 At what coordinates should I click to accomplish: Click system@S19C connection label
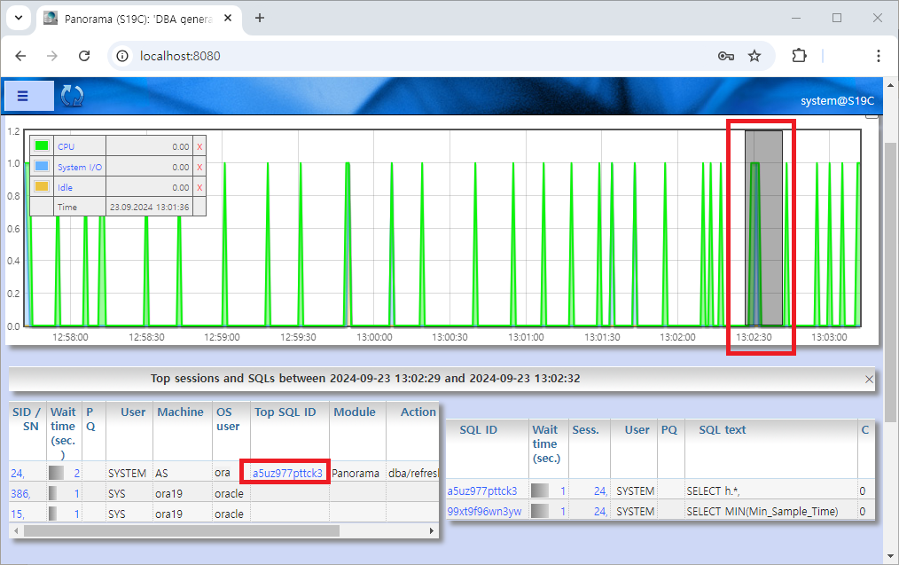coord(837,101)
